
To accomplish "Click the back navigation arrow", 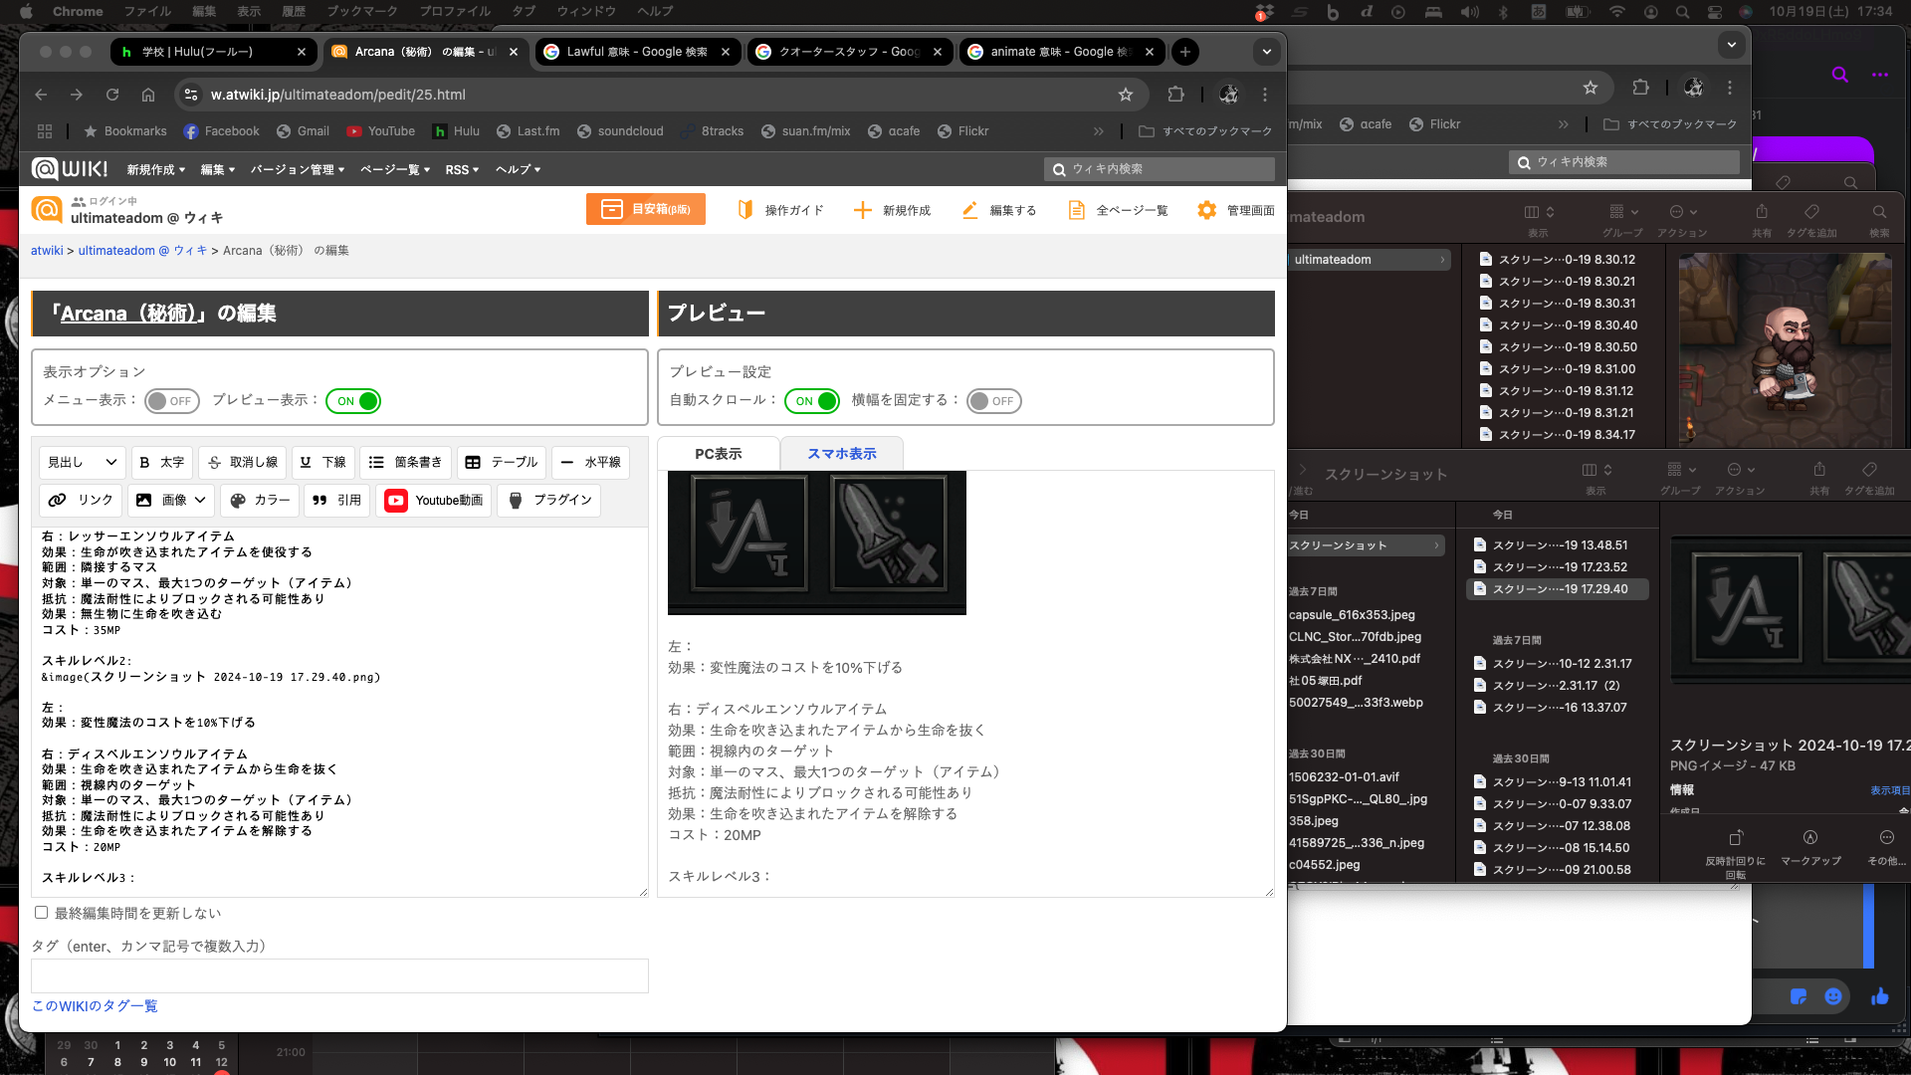I will [41, 95].
